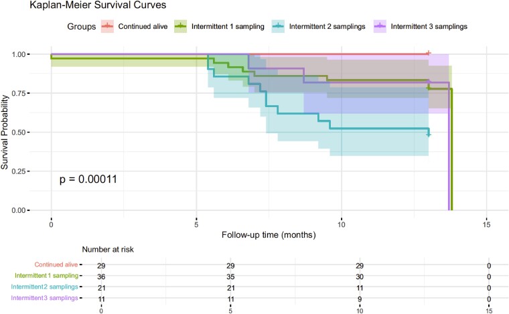Click the Continued alive row label in risk table

pos(56,264)
